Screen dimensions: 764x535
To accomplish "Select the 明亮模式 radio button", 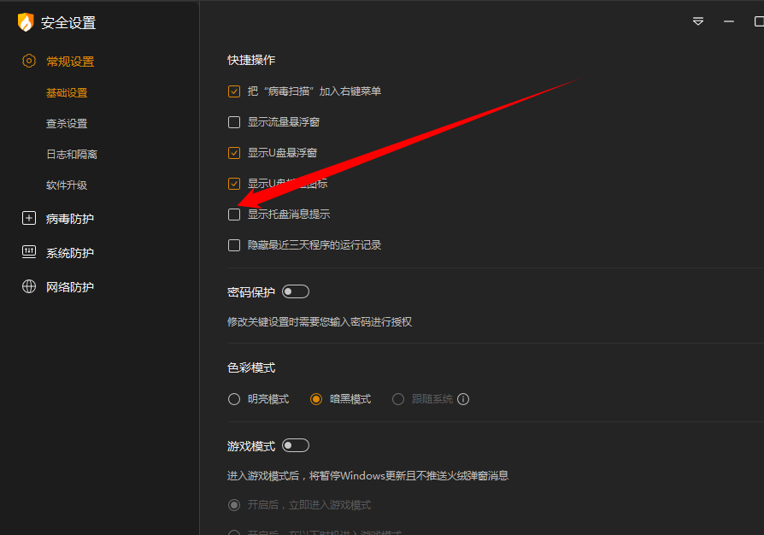I will (234, 399).
